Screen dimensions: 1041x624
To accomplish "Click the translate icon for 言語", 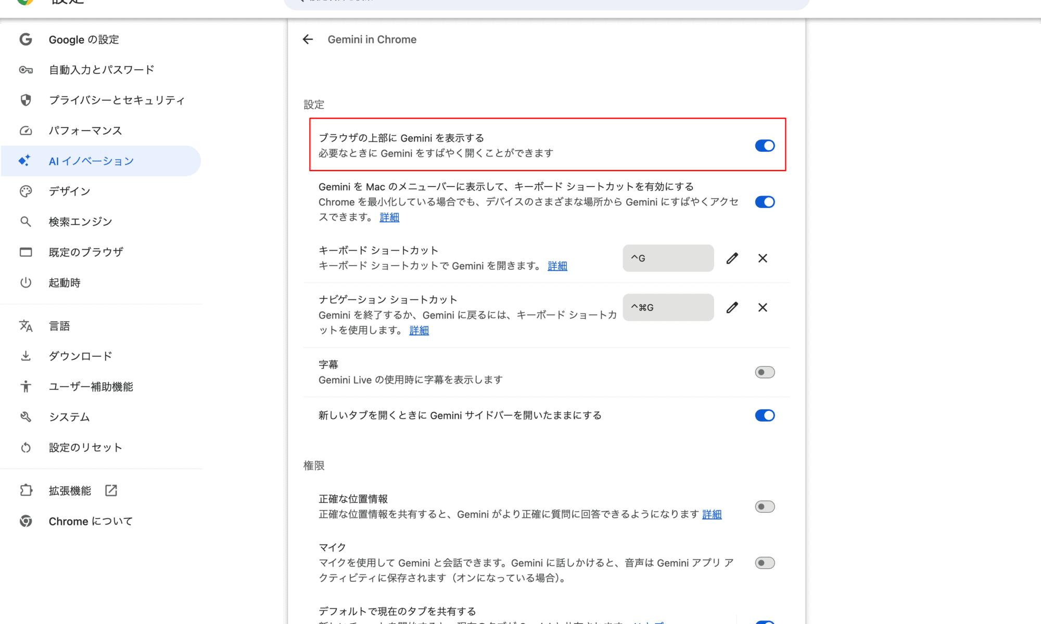I will click(x=26, y=326).
